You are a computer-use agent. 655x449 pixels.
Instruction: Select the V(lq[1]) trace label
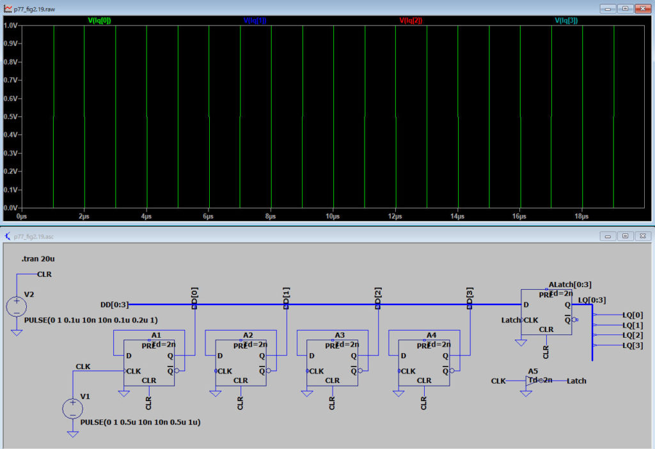[255, 20]
